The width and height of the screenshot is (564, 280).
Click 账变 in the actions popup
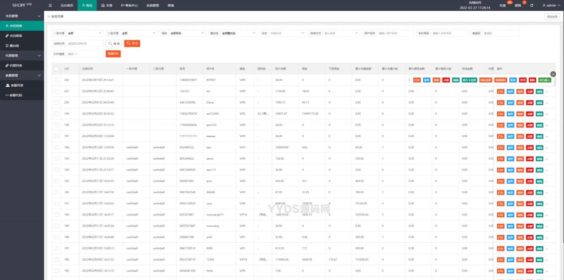tap(513, 80)
